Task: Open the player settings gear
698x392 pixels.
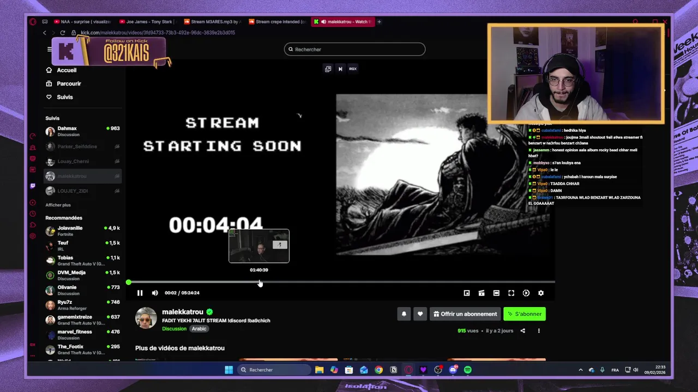Action: click(541, 293)
